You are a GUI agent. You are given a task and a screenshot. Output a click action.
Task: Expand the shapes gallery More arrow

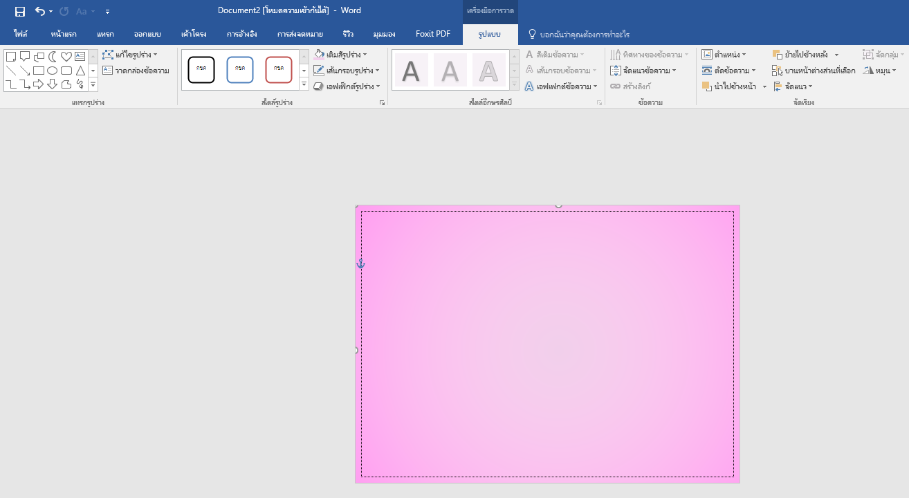point(93,84)
